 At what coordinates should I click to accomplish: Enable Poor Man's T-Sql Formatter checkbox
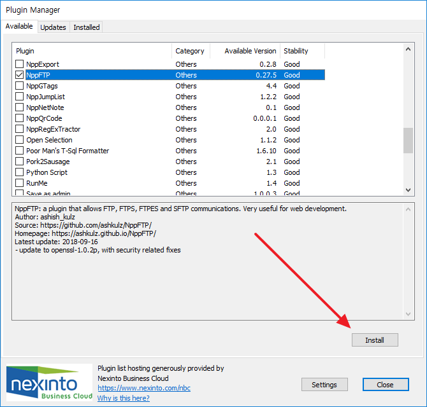[x=19, y=151]
